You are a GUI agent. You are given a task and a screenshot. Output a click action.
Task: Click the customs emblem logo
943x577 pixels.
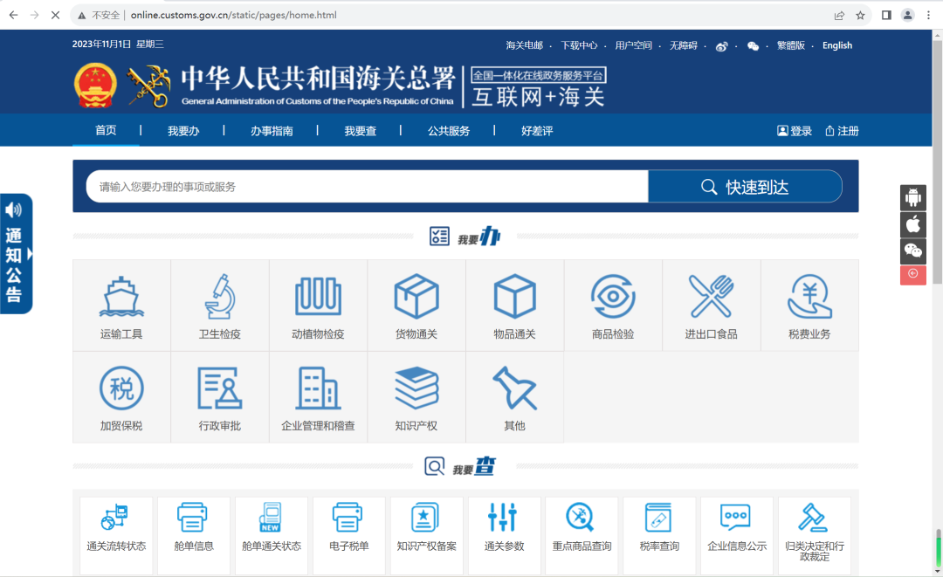click(148, 86)
